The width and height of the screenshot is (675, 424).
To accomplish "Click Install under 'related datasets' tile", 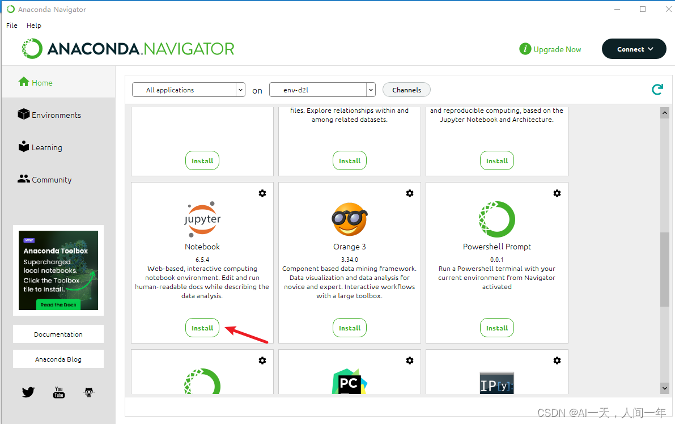I will point(350,160).
